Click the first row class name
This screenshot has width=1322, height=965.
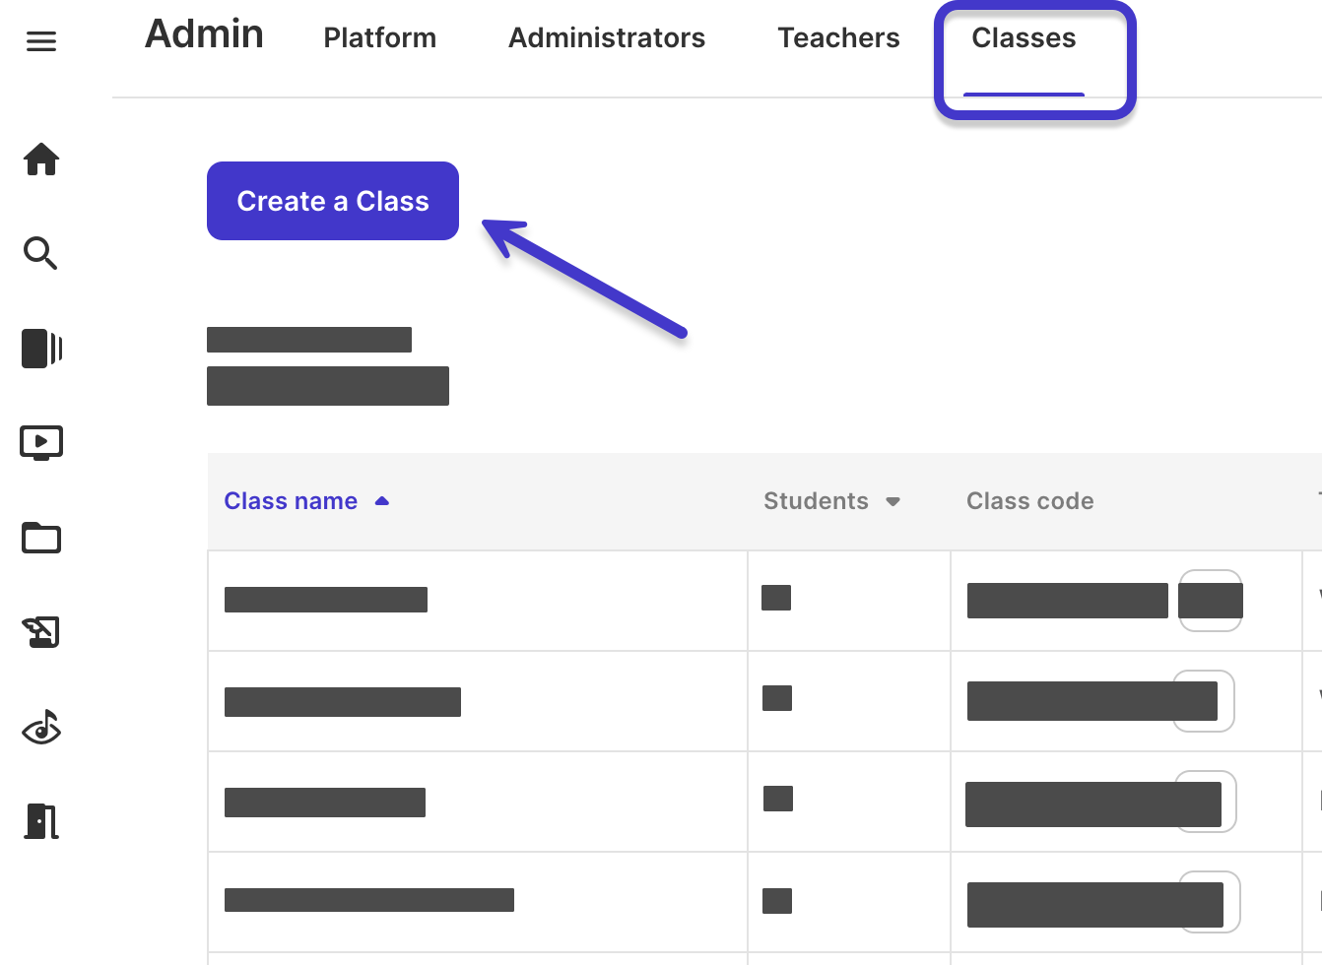[326, 600]
